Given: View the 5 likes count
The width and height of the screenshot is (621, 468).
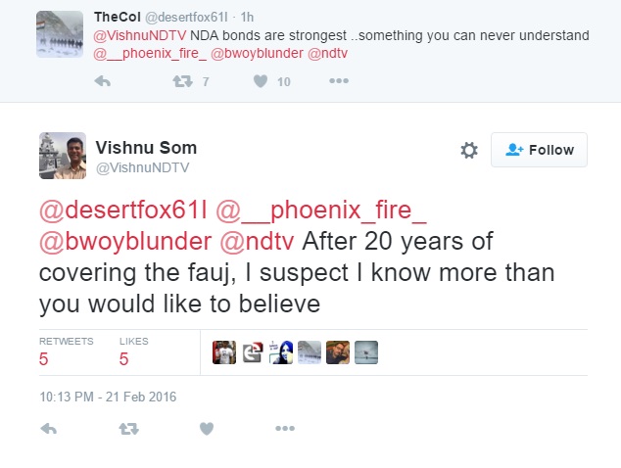Looking at the screenshot, I should point(124,359).
